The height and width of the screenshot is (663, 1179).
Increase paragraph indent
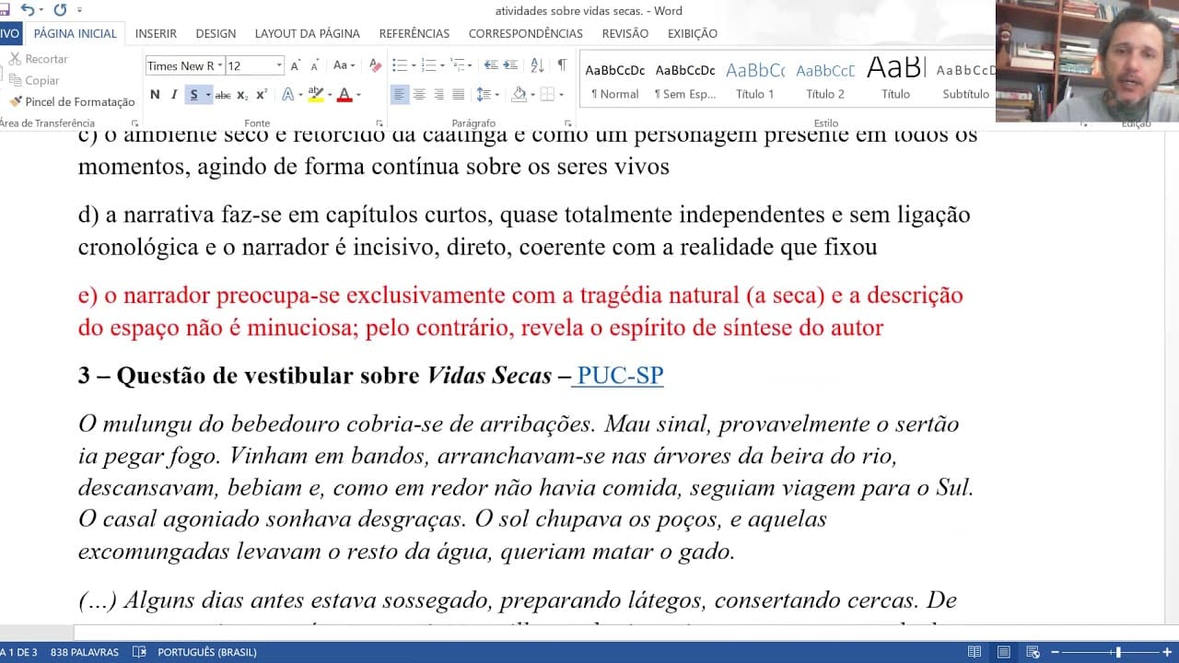[511, 65]
